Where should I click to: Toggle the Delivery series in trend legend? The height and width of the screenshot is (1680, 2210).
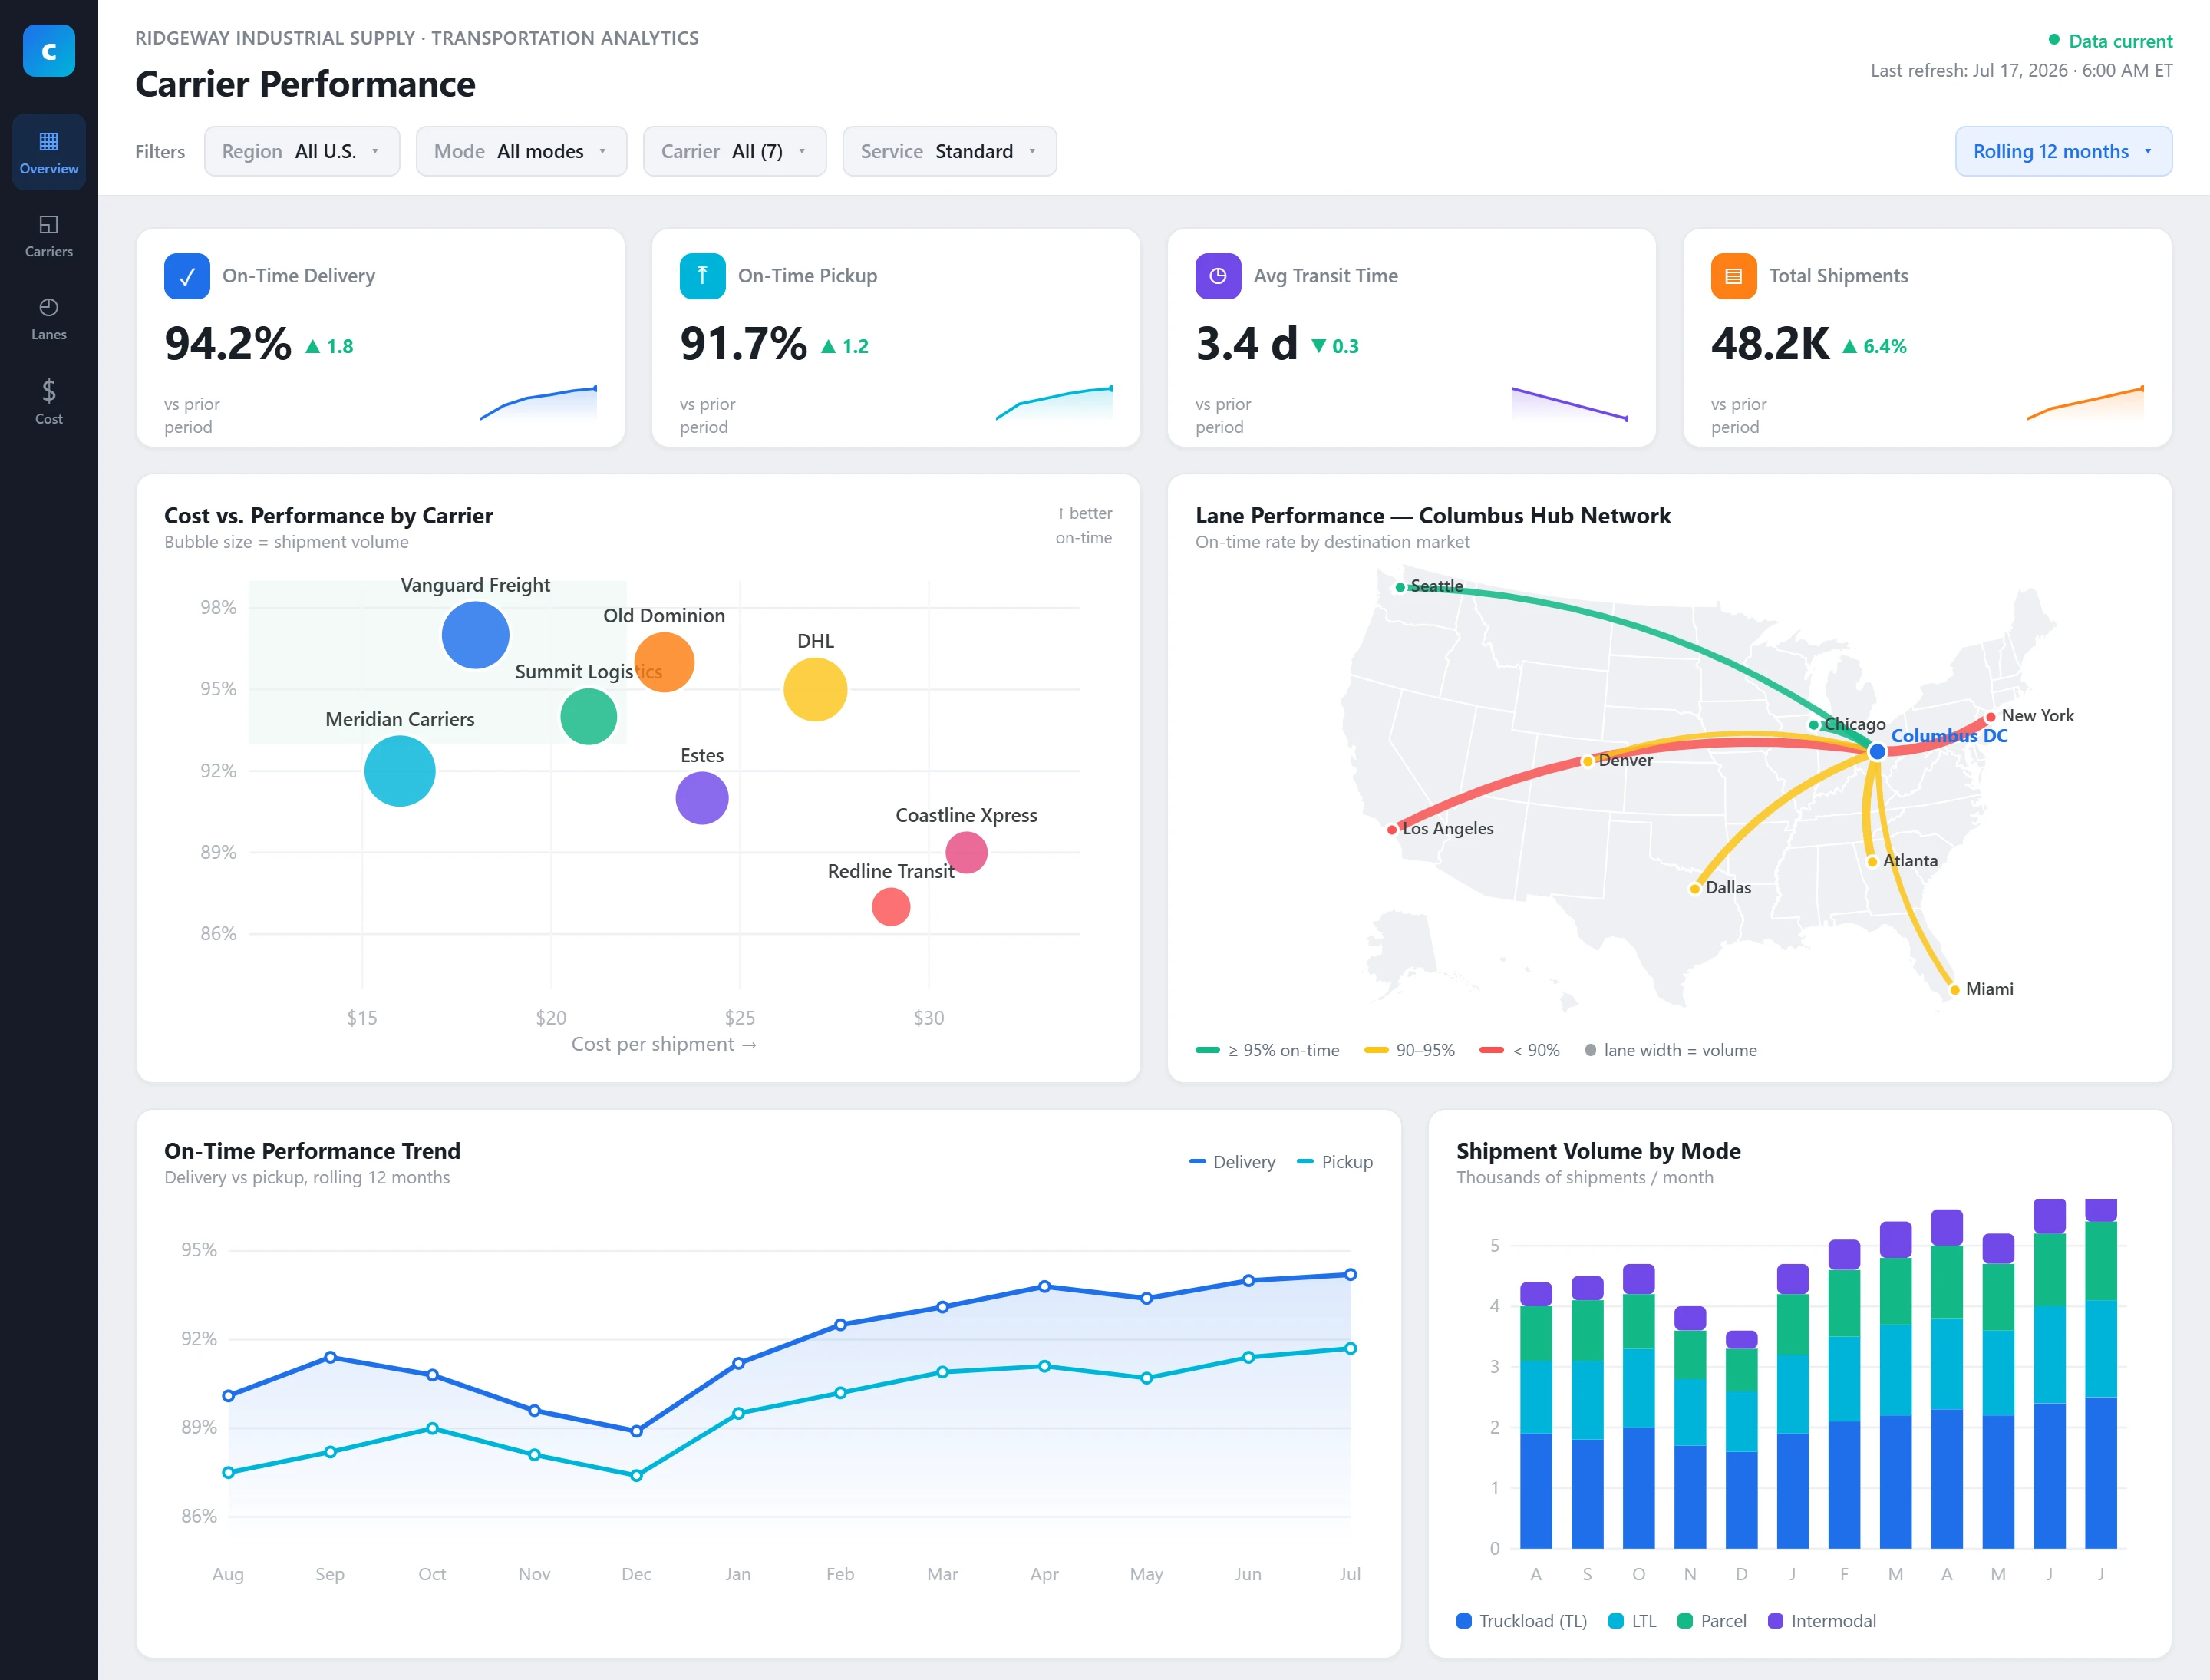click(x=1232, y=1162)
